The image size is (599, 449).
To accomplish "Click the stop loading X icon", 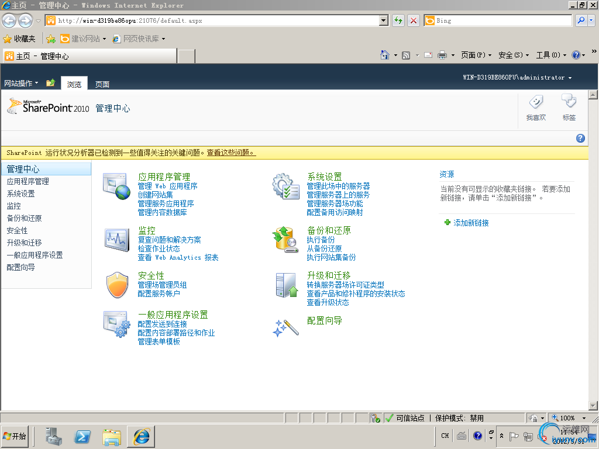I will tap(414, 20).
